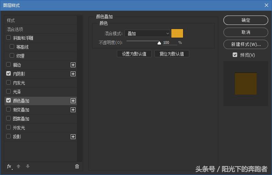The width and height of the screenshot is (272, 175).
Task: Close the 图层样式 dialog
Action: [x=266, y=5]
